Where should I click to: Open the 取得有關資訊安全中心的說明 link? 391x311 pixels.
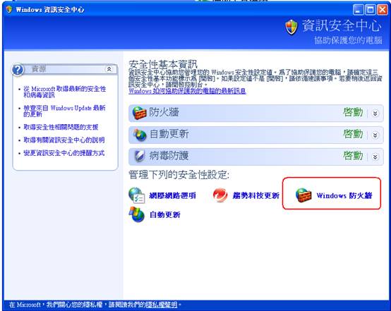pos(64,140)
